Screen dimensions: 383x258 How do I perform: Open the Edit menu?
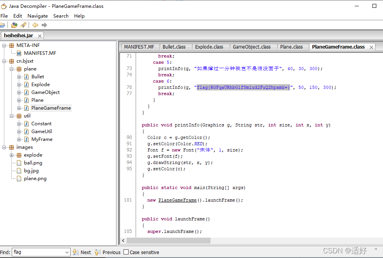[18, 16]
